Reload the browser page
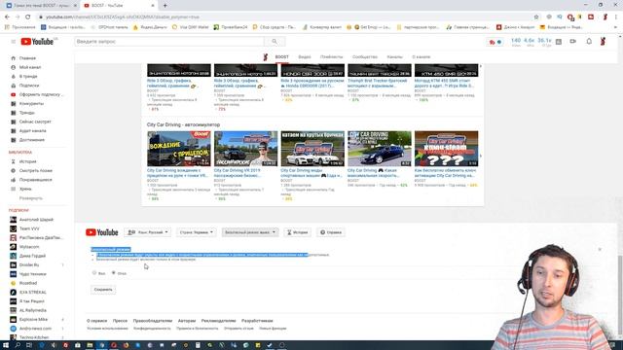623x350 pixels. point(28,17)
